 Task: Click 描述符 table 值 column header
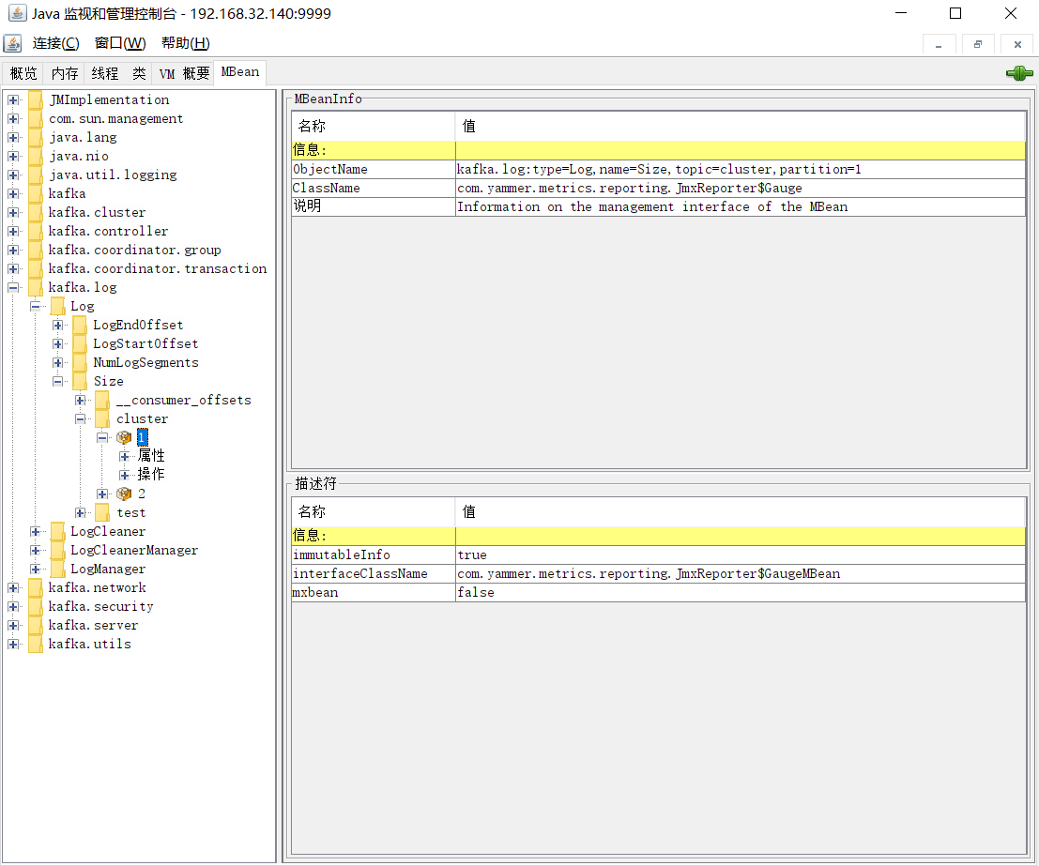[x=741, y=511]
